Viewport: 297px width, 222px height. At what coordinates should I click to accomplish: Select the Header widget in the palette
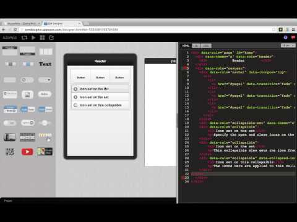tap(10, 51)
